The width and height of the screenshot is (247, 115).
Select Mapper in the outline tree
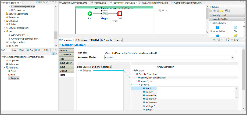14,78
